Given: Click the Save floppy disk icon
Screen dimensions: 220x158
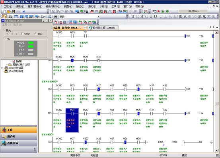Looking at the screenshot, I should (x=14, y=12).
